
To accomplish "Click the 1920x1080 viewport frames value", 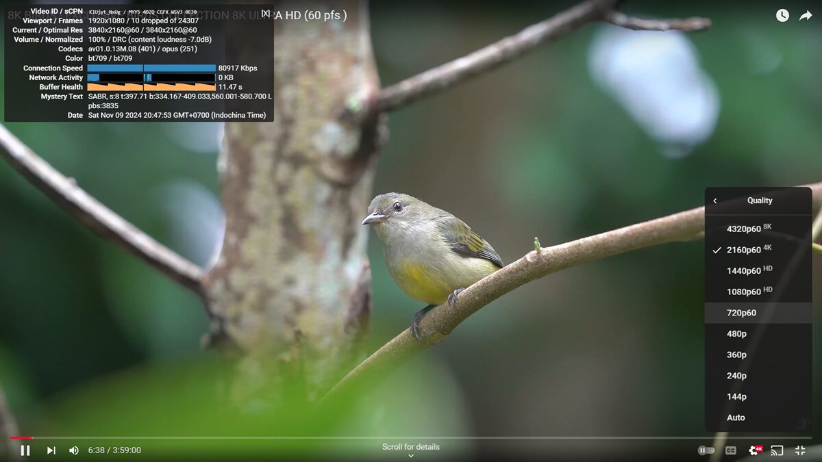I will tap(143, 21).
